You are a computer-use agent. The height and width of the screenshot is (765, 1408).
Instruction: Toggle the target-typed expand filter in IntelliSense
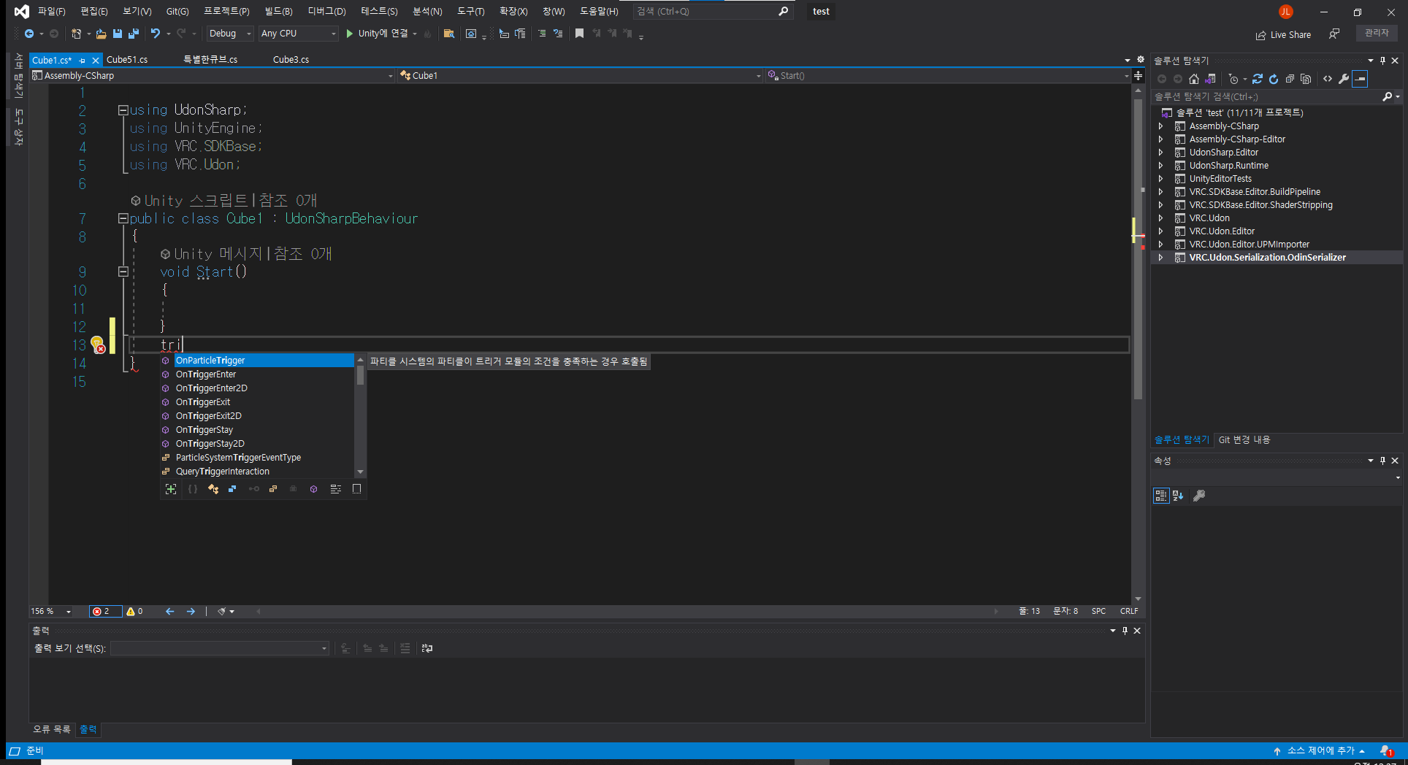click(171, 489)
